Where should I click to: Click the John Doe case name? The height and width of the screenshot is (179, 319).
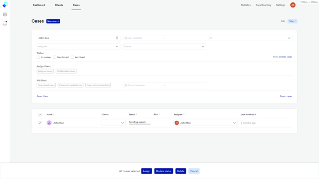[x=58, y=123]
